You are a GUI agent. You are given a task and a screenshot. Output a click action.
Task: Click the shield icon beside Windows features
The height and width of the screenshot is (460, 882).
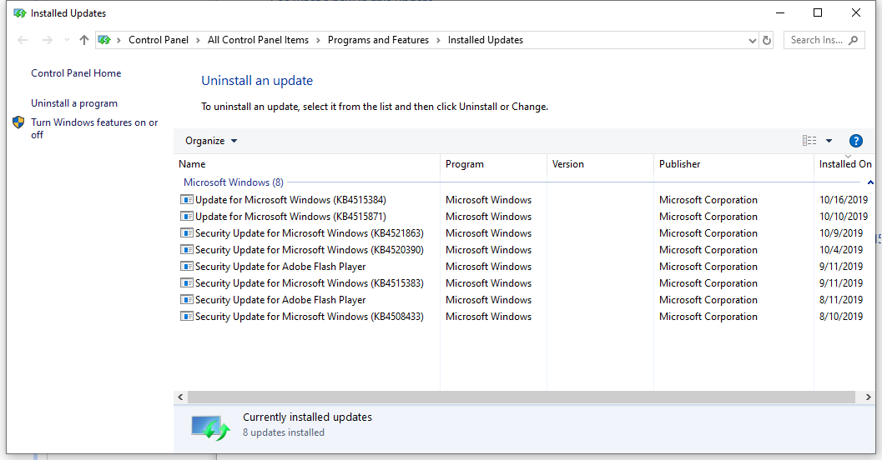tap(18, 122)
